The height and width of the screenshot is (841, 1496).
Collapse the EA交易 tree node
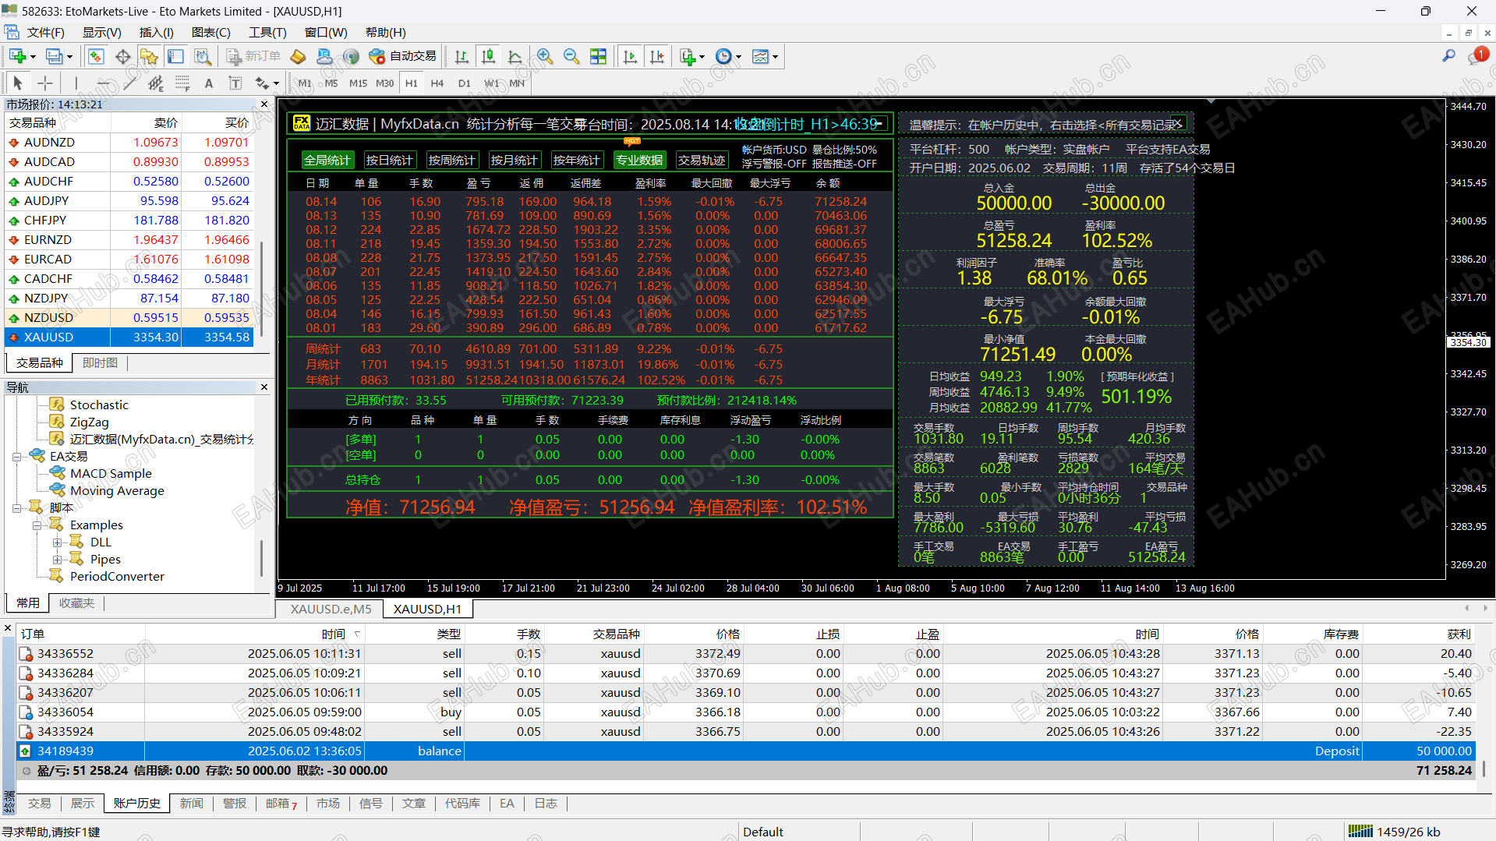(x=16, y=457)
